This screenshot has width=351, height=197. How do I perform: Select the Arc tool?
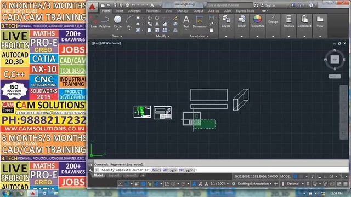(129, 22)
